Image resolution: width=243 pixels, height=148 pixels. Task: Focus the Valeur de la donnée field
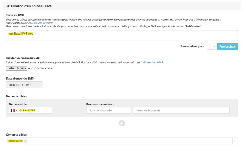pyautogui.click(x=181, y=110)
